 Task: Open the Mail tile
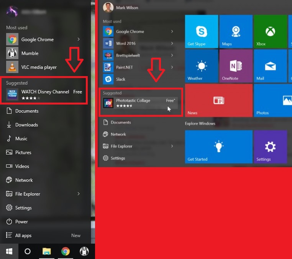click(271, 66)
